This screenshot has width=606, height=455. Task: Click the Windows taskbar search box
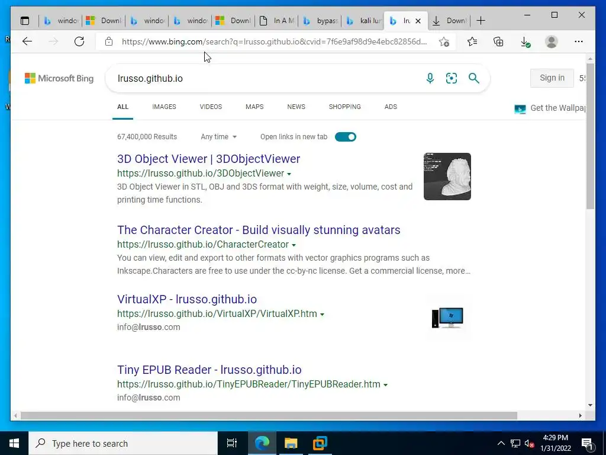click(123, 443)
